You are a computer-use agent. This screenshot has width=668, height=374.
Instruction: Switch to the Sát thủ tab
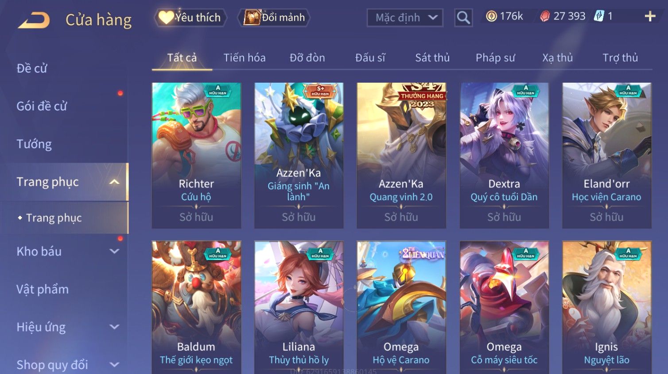(x=432, y=57)
